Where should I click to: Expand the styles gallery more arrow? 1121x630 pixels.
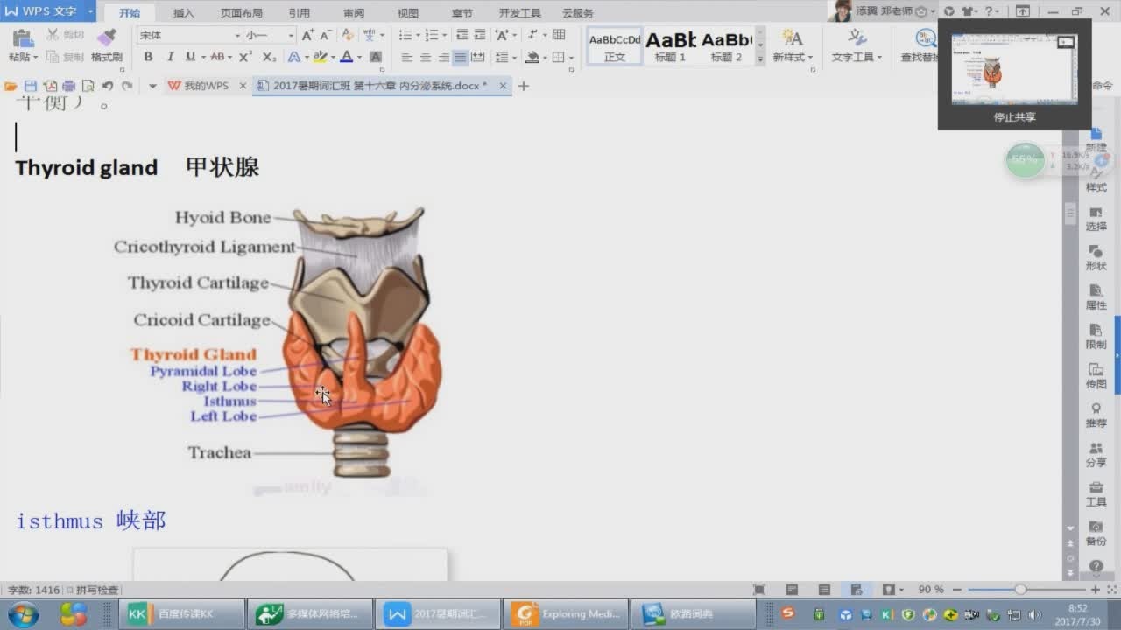pyautogui.click(x=760, y=59)
